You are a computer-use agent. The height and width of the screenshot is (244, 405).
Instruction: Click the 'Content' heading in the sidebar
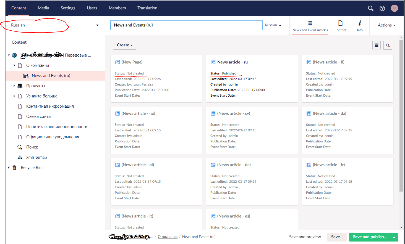point(19,42)
